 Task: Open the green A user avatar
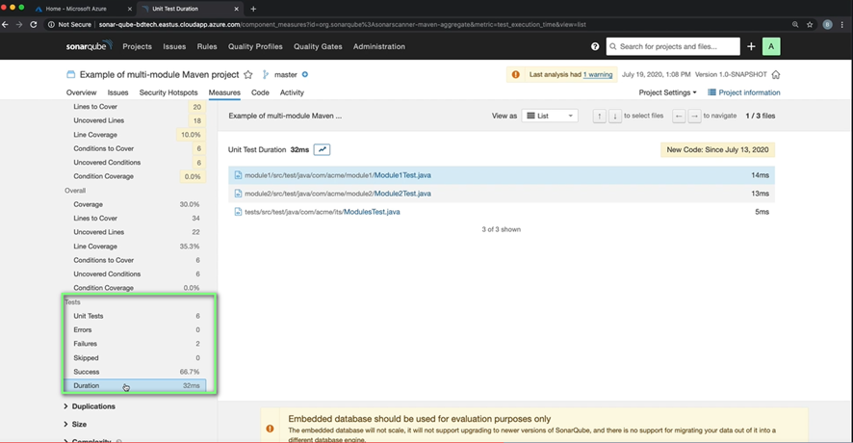(771, 46)
